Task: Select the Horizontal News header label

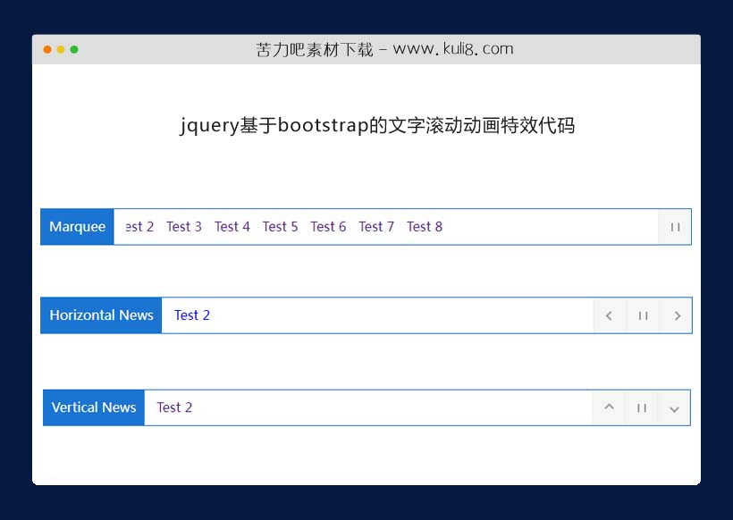Action: [100, 315]
